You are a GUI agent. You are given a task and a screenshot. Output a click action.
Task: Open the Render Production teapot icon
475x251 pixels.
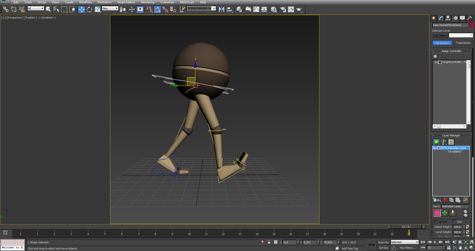pyautogui.click(x=299, y=9)
